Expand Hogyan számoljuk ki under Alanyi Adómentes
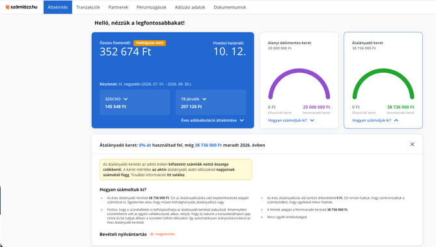The image size is (436, 247). (x=291, y=120)
